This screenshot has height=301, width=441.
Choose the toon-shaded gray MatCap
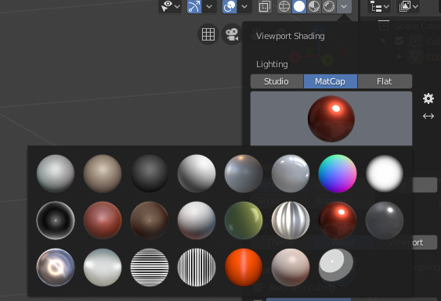[338, 267]
